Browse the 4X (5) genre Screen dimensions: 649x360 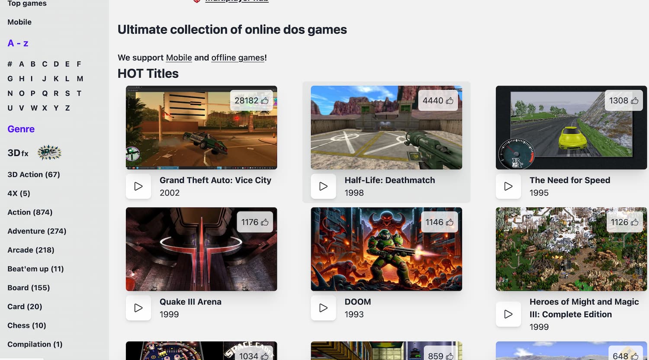tap(19, 193)
